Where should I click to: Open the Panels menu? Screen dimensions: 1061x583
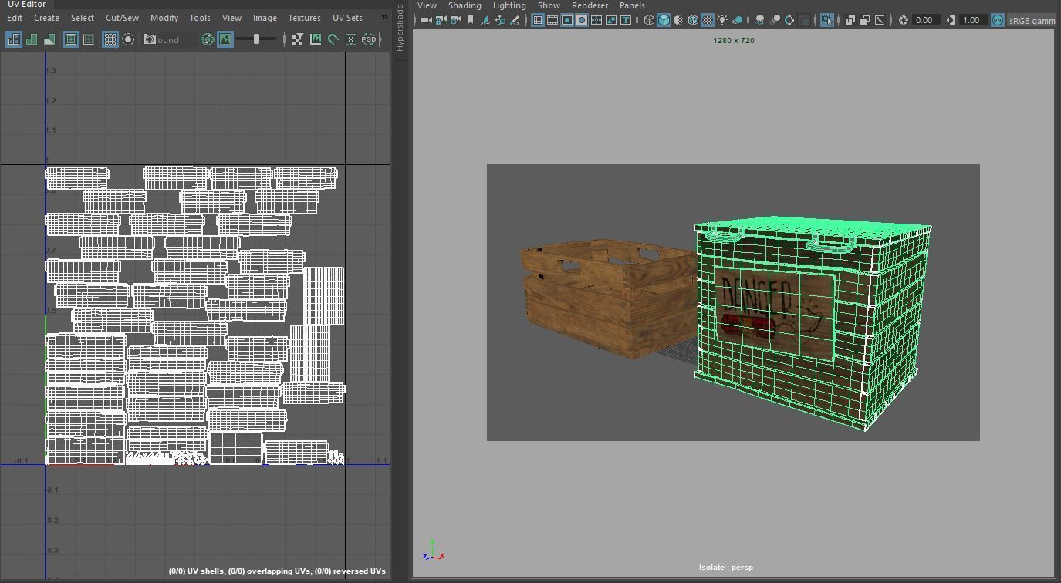tap(632, 5)
